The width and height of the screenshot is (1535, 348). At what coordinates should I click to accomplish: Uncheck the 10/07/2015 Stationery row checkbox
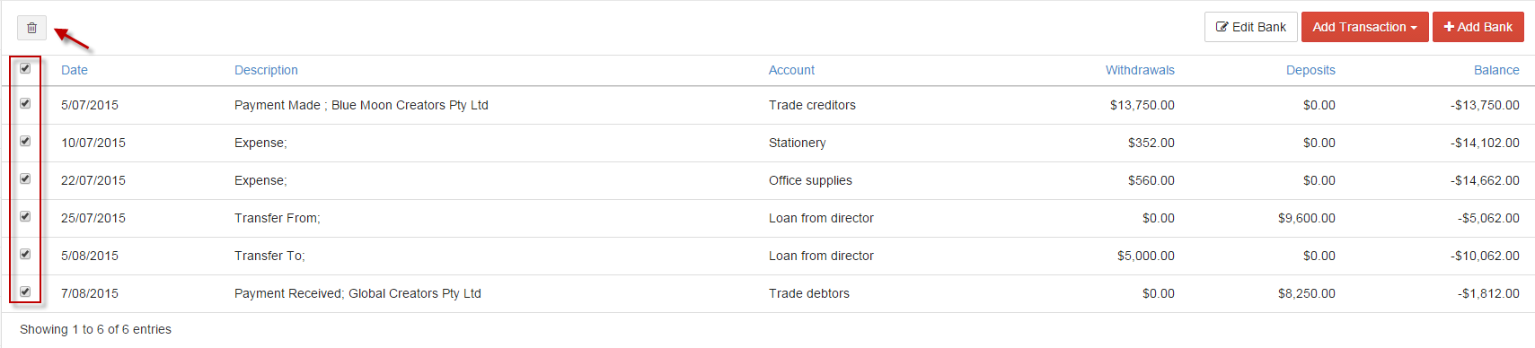tap(25, 141)
